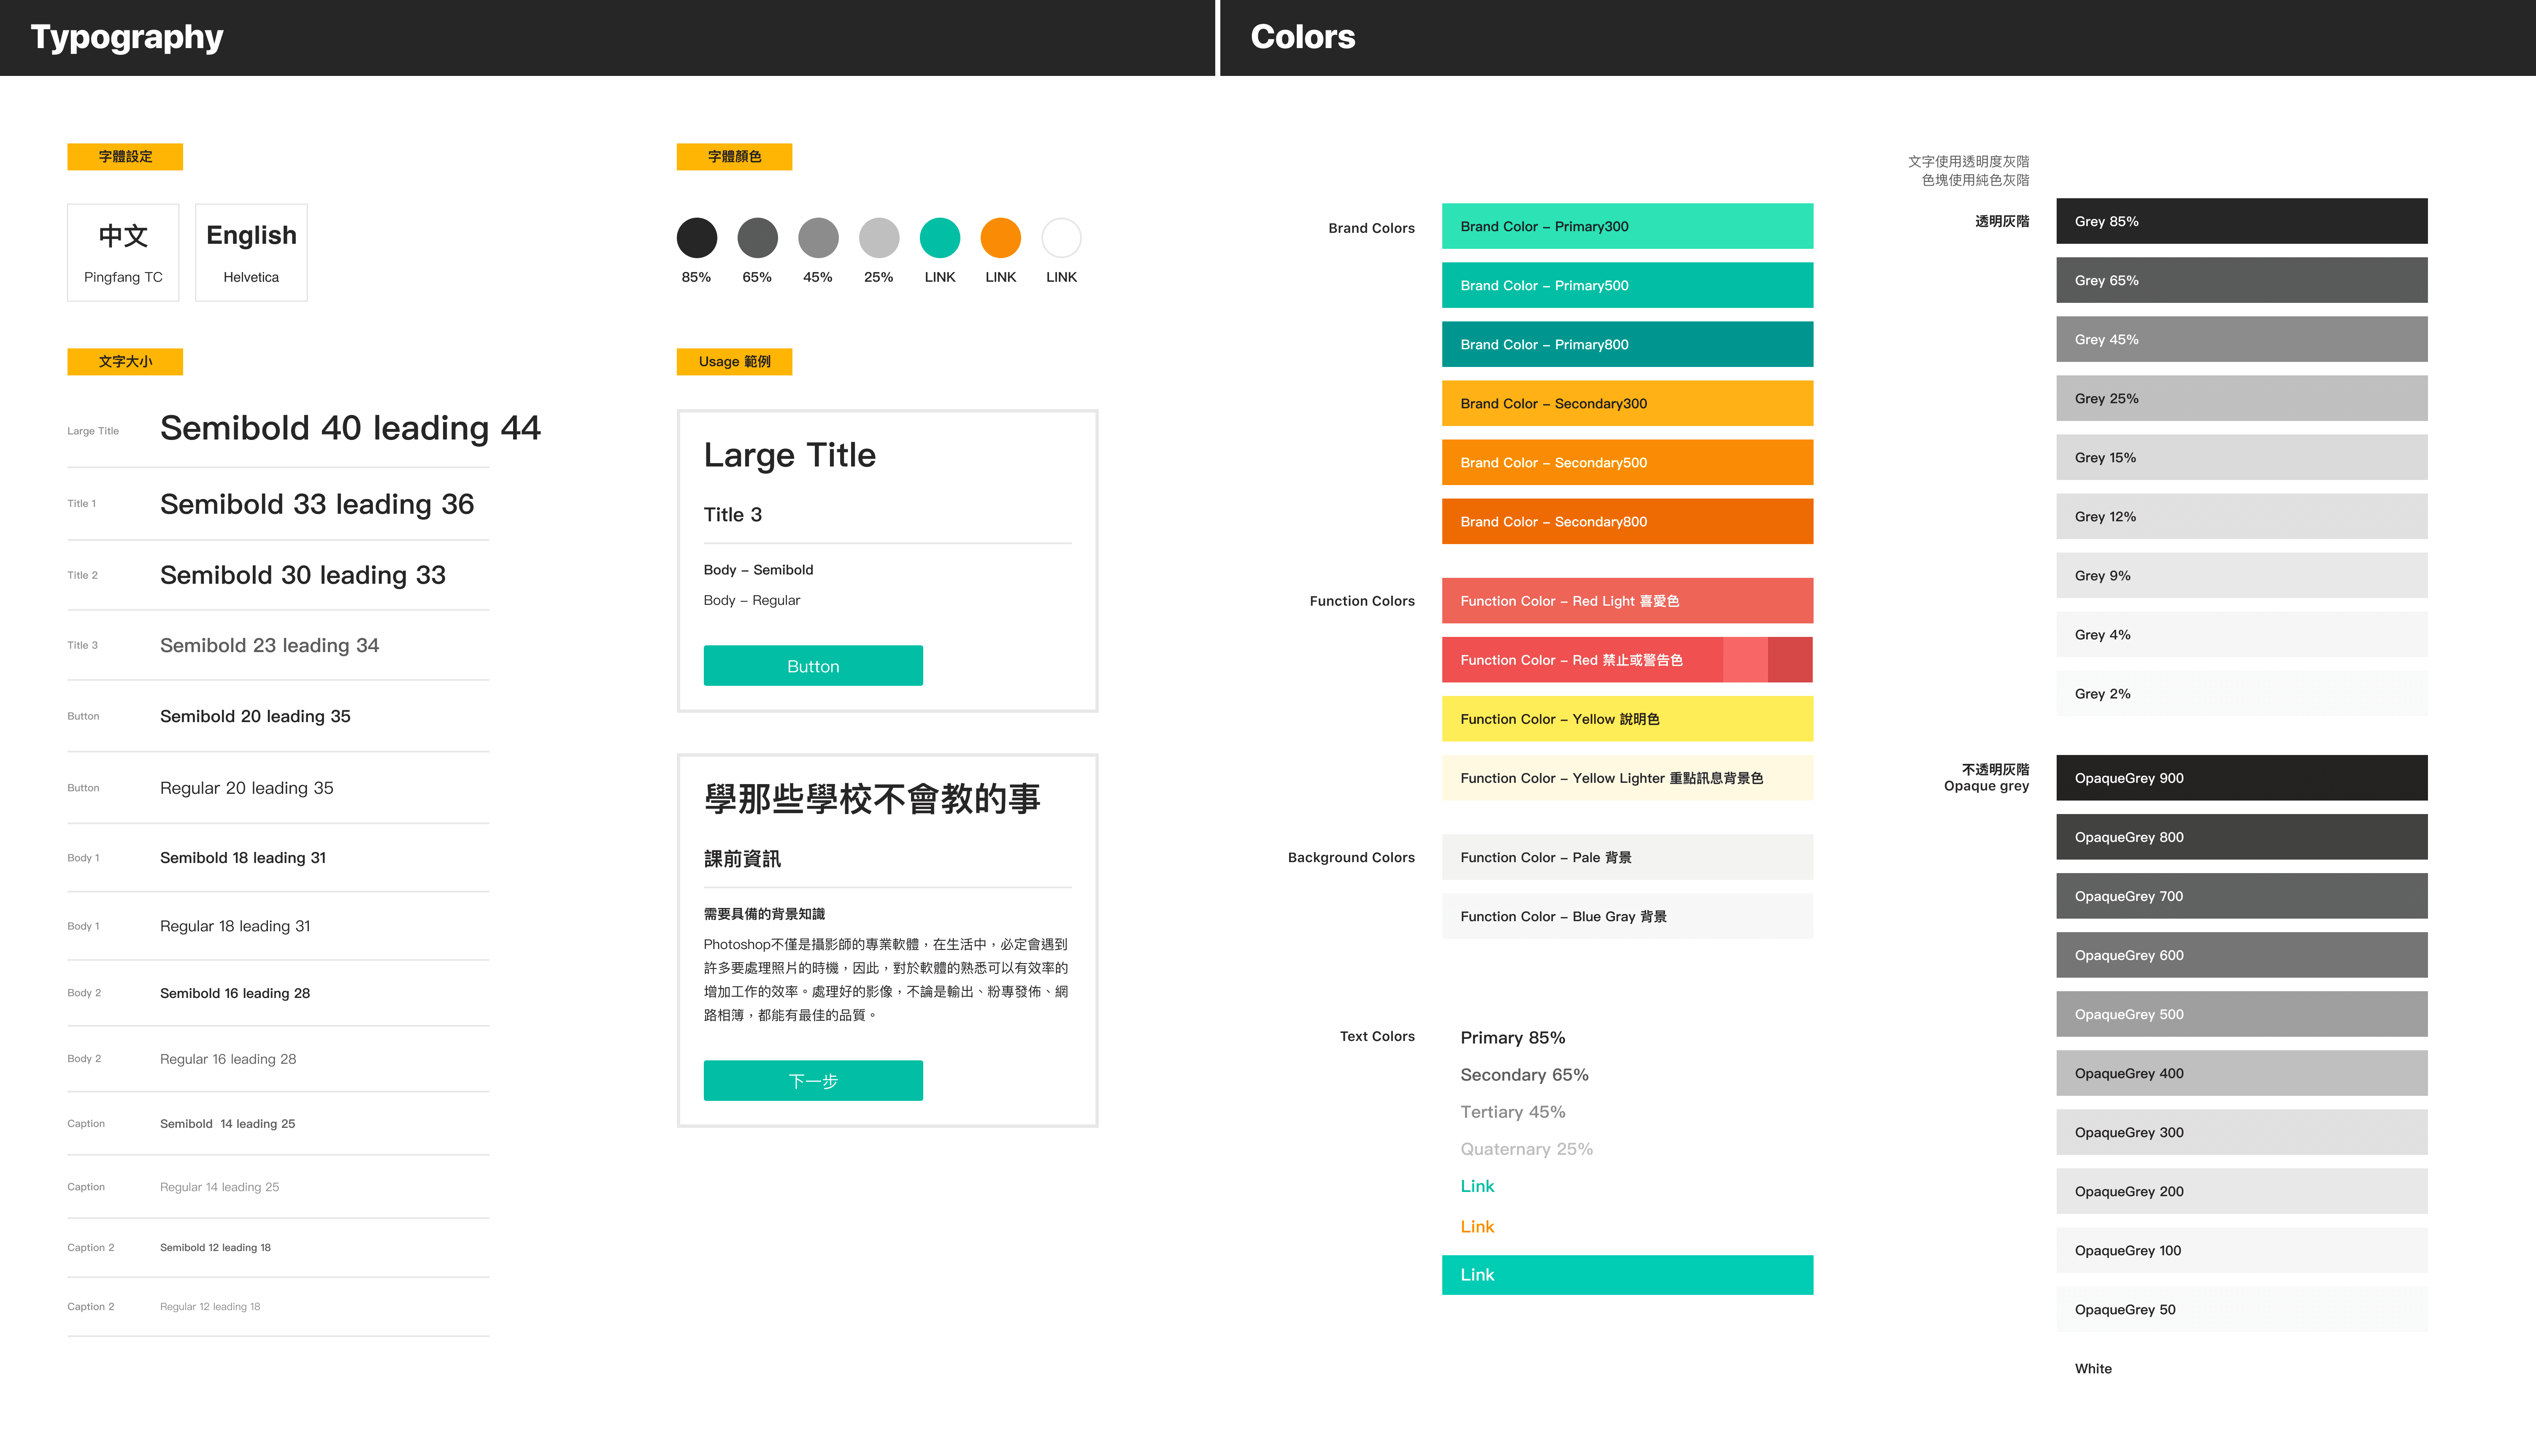
Task: Click the 中文 Pingfang TC font card
Action: (x=123, y=252)
